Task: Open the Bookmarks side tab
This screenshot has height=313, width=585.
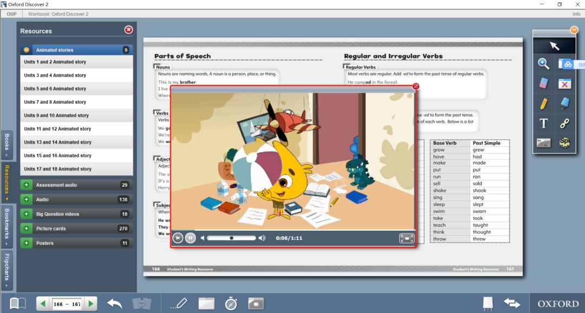Action: click(x=6, y=226)
